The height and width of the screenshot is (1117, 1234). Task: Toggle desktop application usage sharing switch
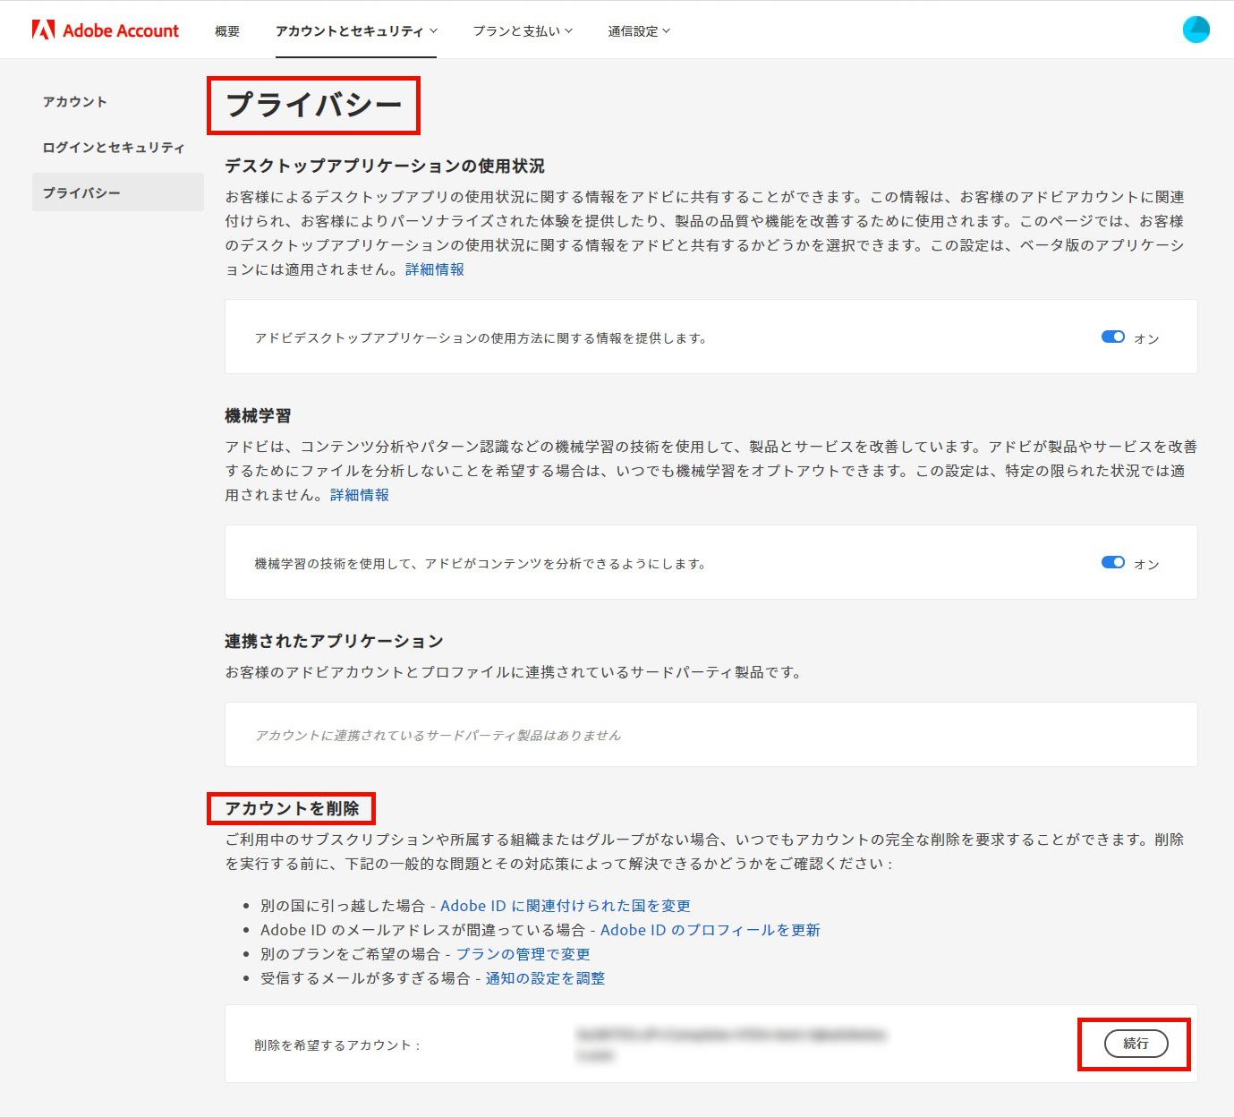click(1113, 337)
